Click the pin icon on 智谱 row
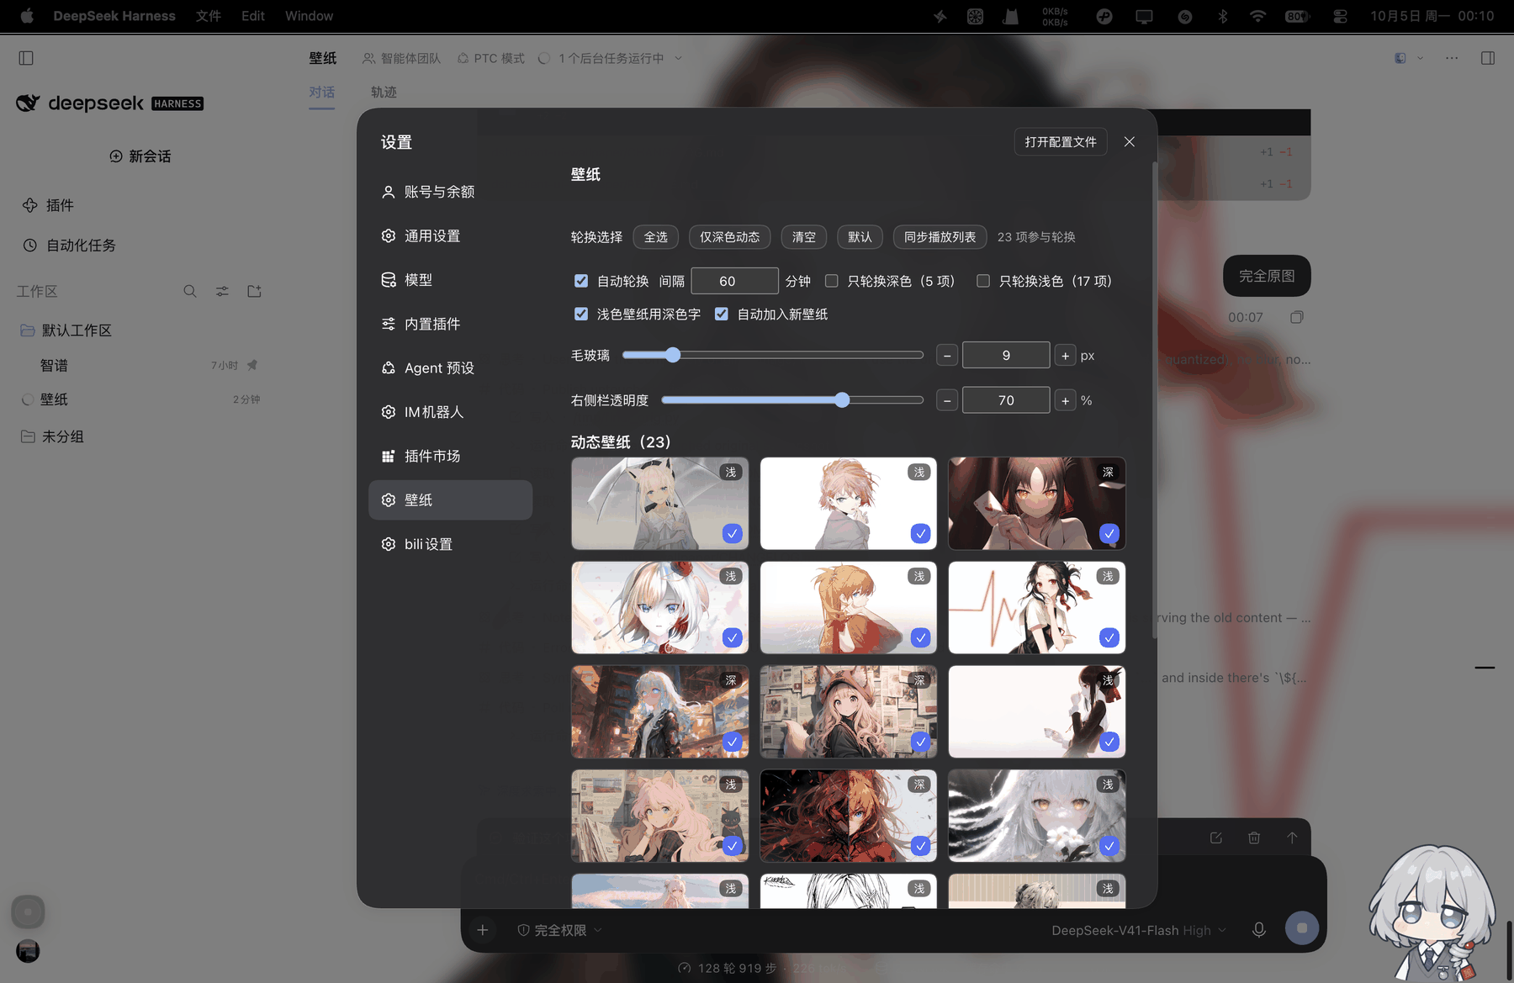The image size is (1514, 983). click(252, 365)
